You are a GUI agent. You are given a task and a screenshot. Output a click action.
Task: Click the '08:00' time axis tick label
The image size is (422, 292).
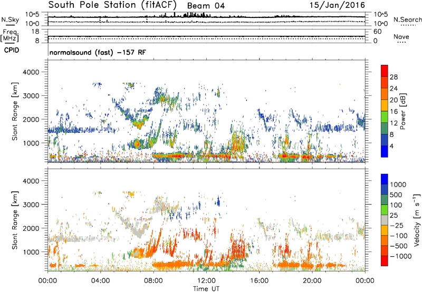(154, 281)
